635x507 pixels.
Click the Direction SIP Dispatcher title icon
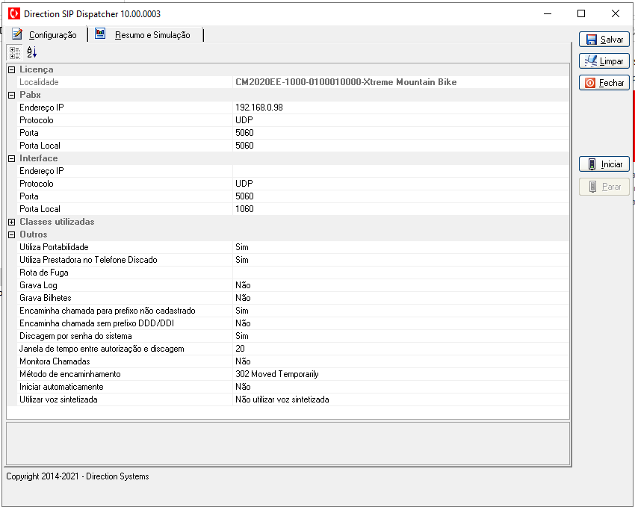click(13, 13)
